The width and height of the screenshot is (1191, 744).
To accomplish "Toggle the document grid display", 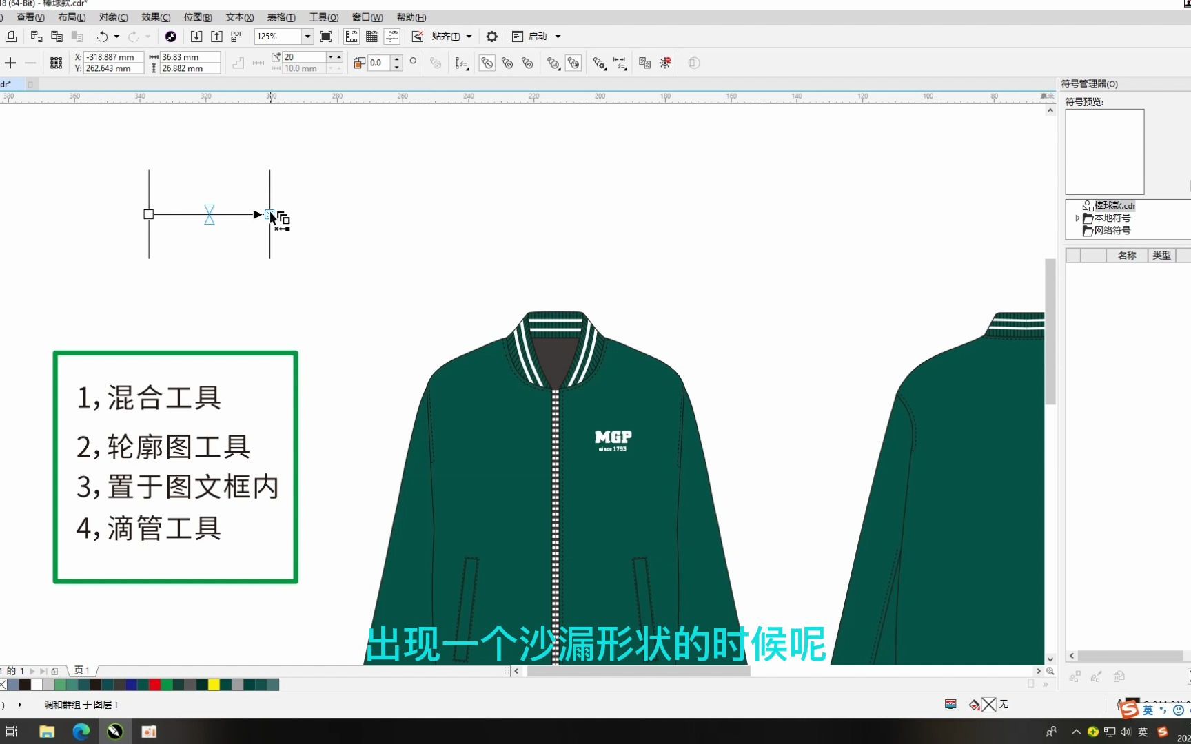I will click(372, 36).
